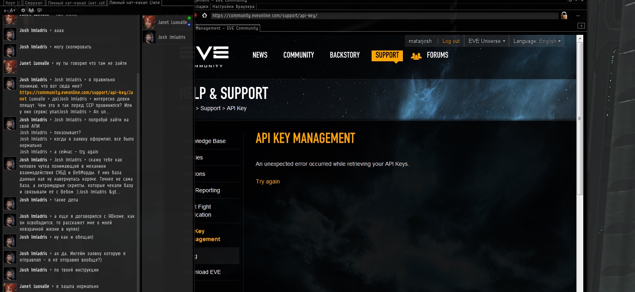Open the COMMUNITY navigation item
Viewport: 635px width, 292px height.
pyautogui.click(x=299, y=55)
